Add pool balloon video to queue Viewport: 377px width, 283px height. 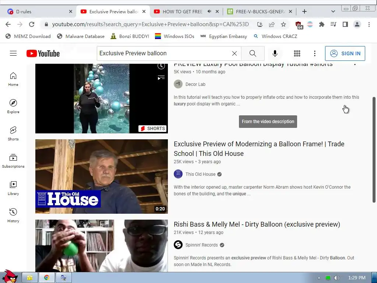(161, 77)
